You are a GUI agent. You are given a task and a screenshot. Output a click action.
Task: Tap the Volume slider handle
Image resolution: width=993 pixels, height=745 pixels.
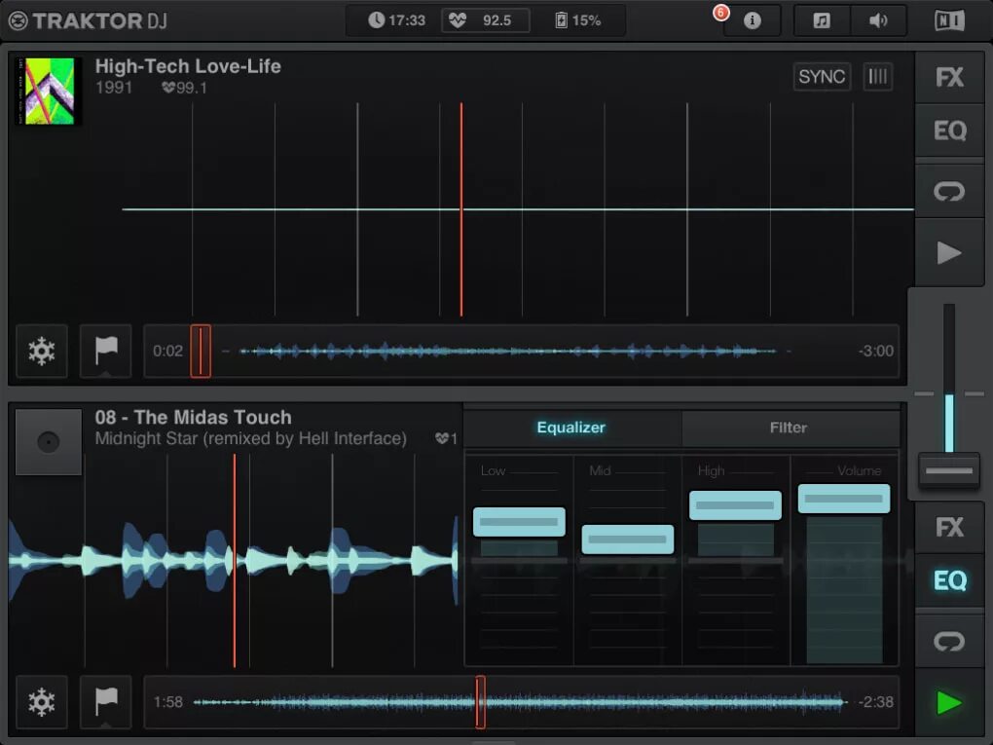click(x=844, y=499)
